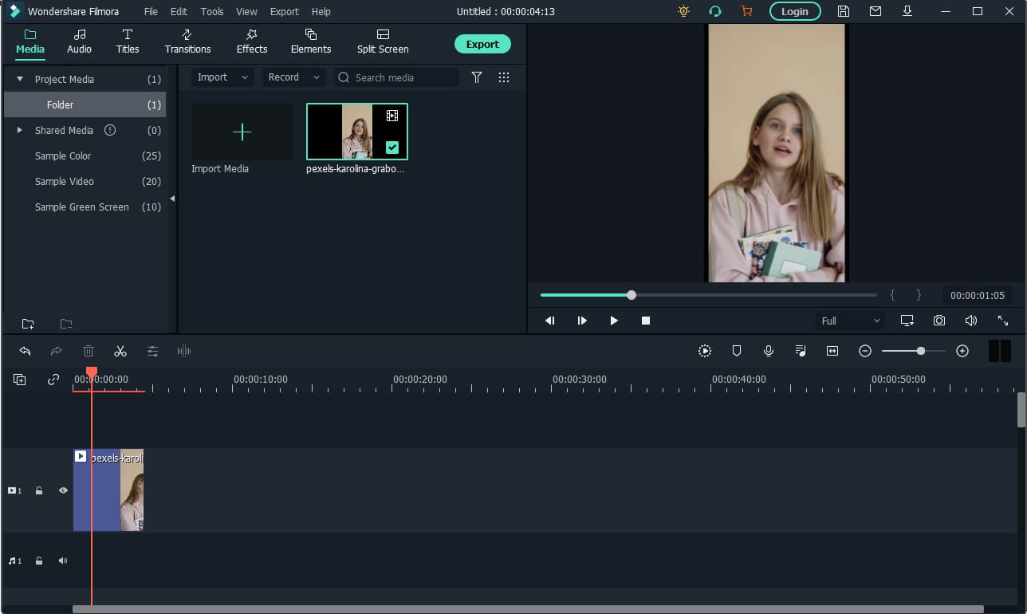Open the filter icon next to search
Screen dimensions: 1027x614
pos(477,77)
